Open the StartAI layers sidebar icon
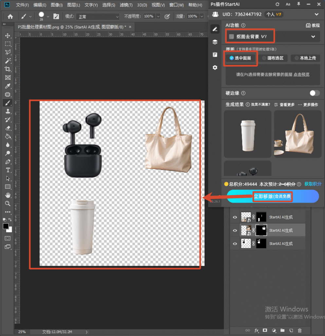This screenshot has width=325, height=336. pos(215,42)
